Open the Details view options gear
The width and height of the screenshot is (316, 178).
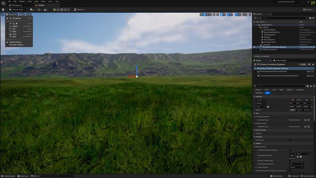coord(314,86)
